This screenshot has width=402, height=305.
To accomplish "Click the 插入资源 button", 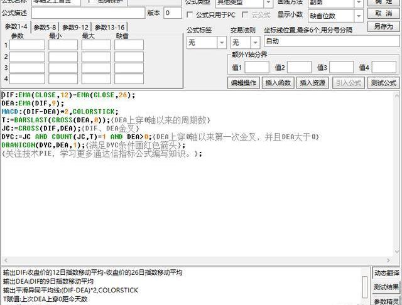I will pos(312,82).
